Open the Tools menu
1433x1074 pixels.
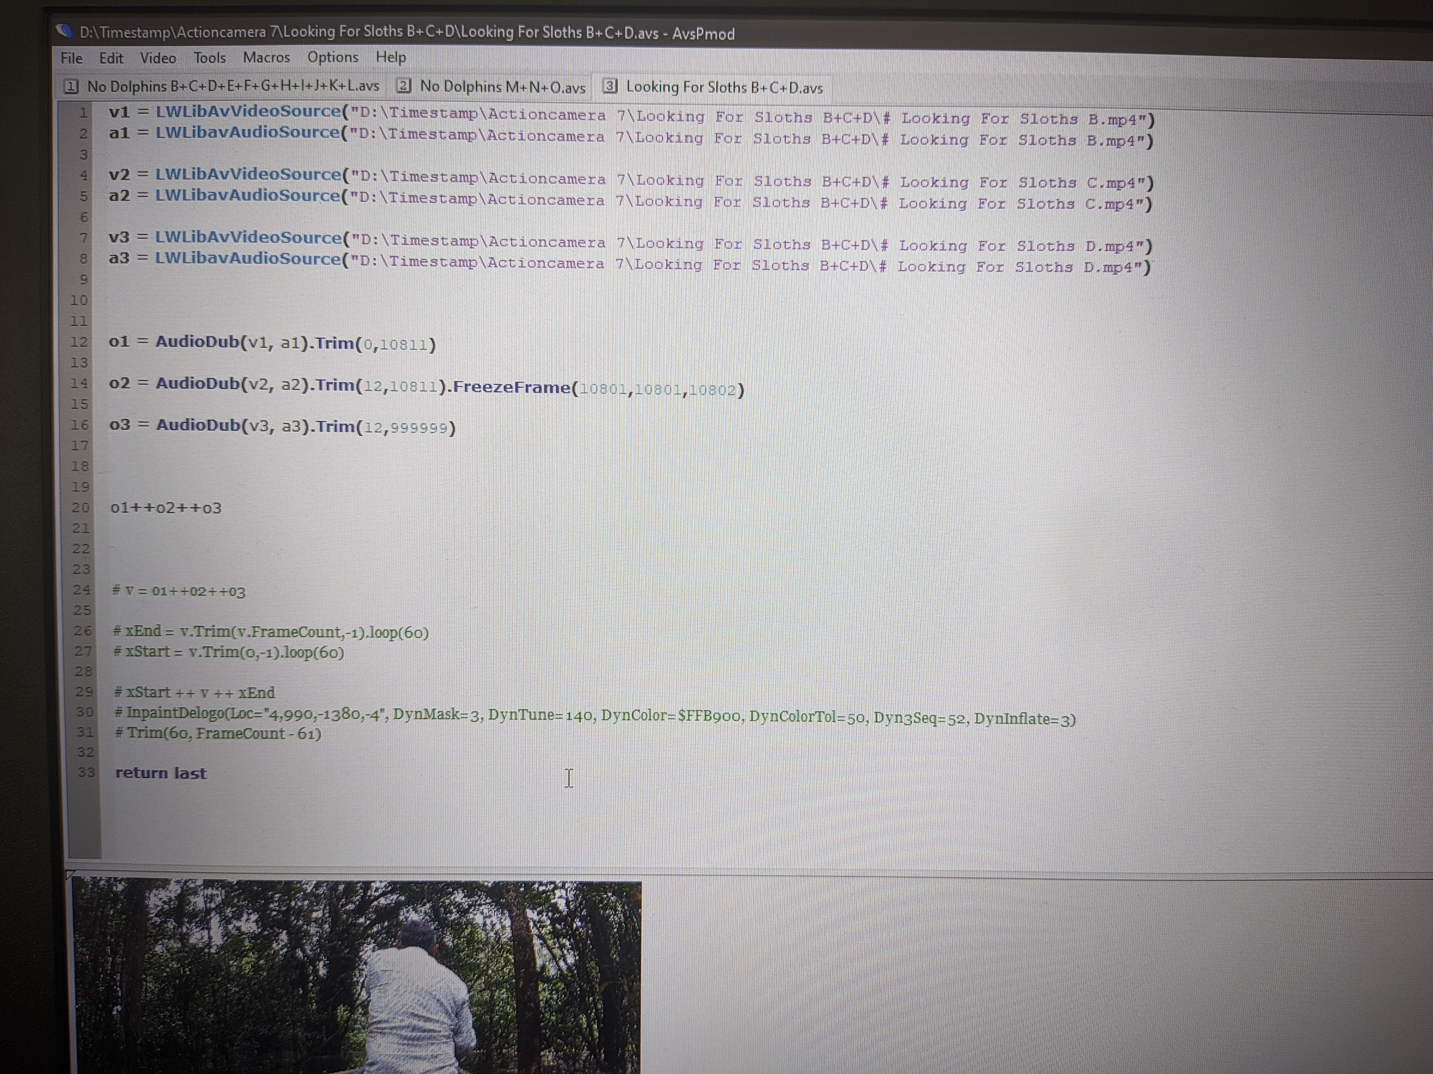pyautogui.click(x=209, y=58)
